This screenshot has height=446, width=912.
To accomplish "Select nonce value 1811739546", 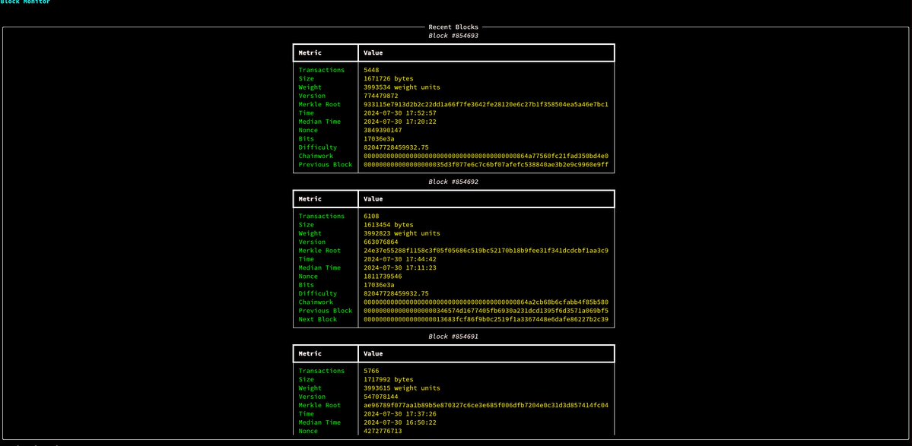I will (383, 277).
